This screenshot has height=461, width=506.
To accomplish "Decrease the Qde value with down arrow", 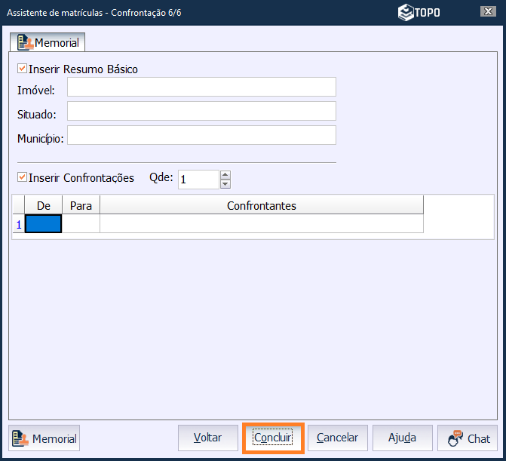I will coord(225,184).
